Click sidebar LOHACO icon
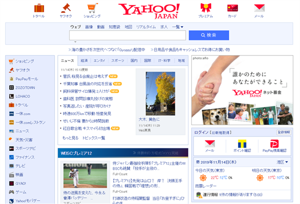The image size is (300, 204). (12, 96)
